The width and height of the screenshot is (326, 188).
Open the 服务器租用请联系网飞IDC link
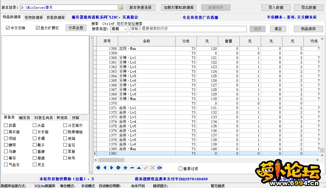105,17
